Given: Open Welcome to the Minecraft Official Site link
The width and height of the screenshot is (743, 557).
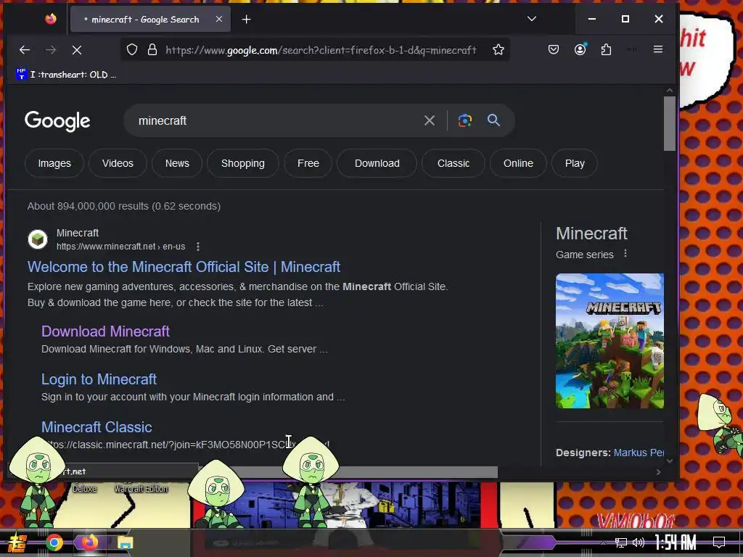Looking at the screenshot, I should click(x=184, y=267).
